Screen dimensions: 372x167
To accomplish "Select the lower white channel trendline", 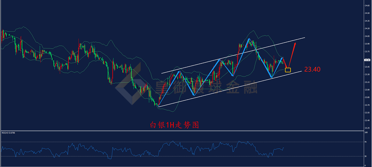I will [x=230, y=89].
